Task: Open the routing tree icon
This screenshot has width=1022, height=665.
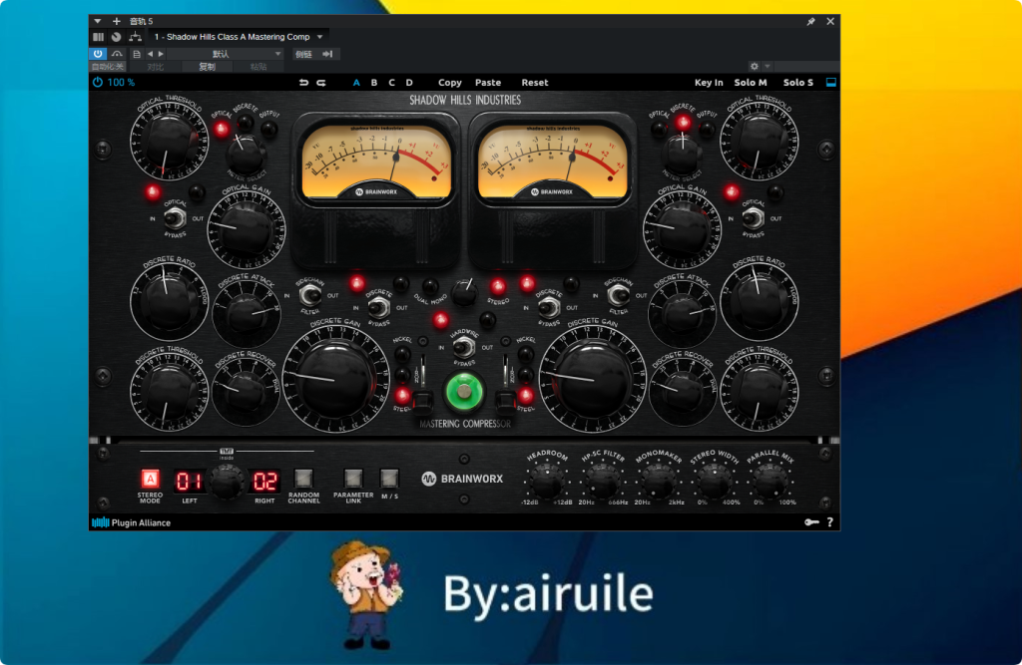Action: click(135, 37)
